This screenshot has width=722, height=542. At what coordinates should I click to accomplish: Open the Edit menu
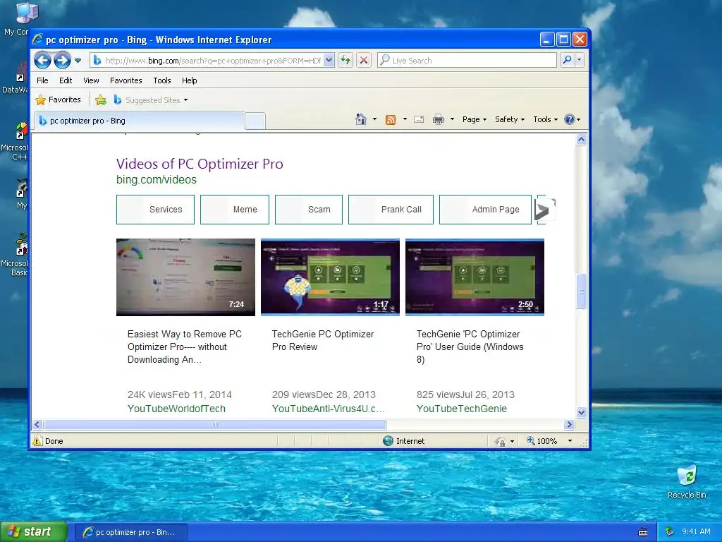[66, 80]
